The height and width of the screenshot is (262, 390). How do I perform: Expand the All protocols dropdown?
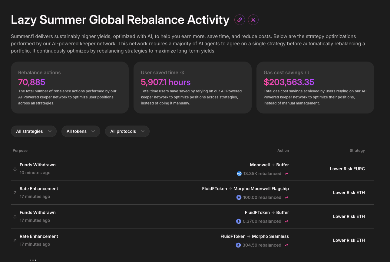click(127, 131)
